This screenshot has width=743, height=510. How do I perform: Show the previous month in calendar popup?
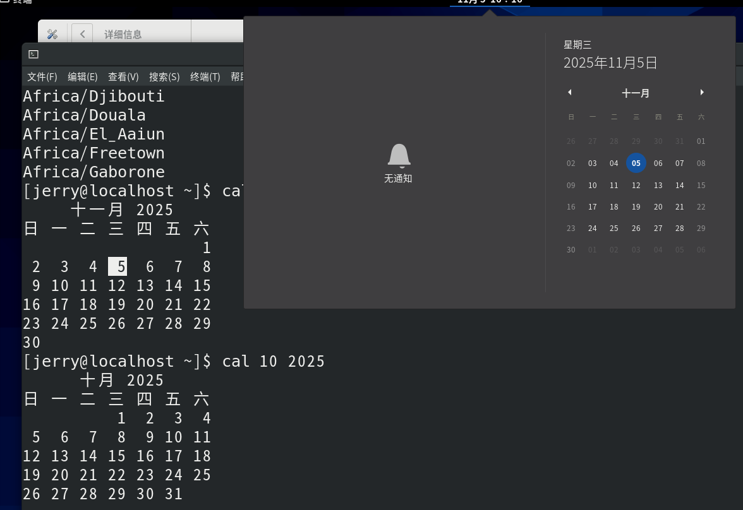[x=570, y=92]
